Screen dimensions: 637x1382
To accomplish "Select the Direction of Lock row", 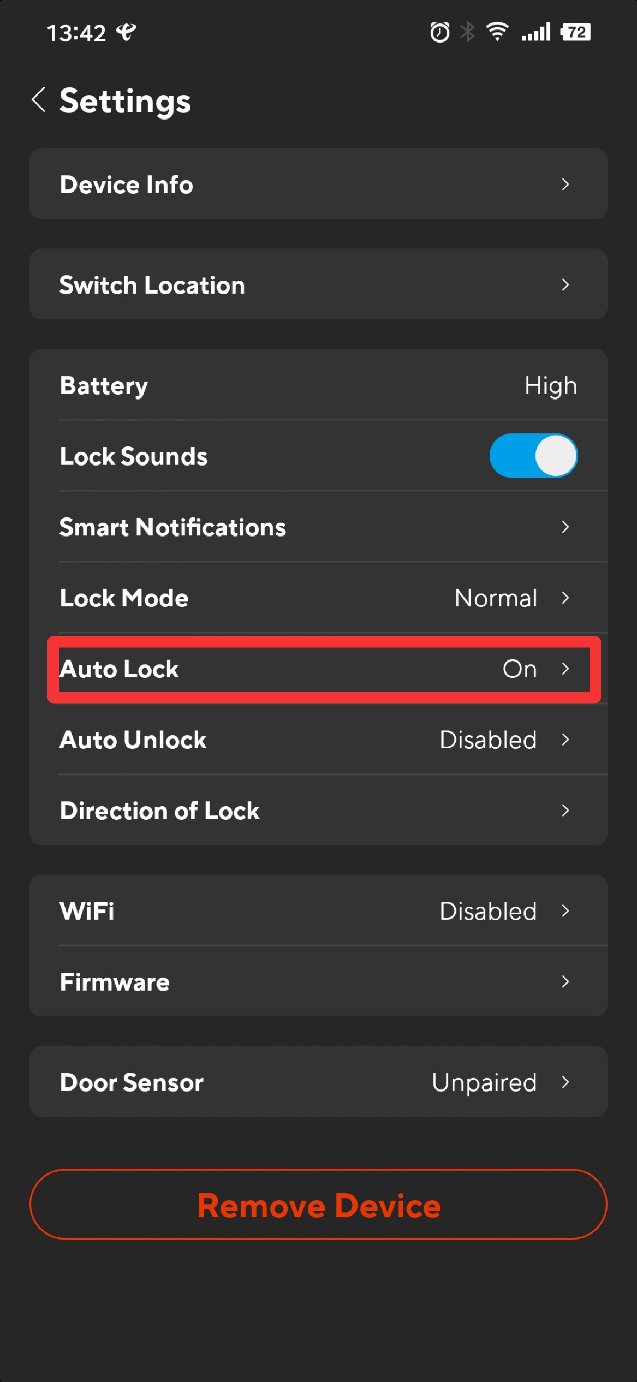I will 318,811.
